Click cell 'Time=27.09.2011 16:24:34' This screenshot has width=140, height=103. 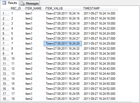click(63, 54)
